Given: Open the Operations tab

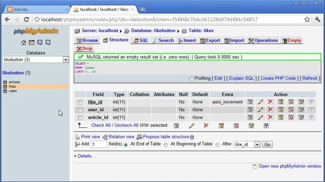Looking at the screenshot, I should 263,40.
